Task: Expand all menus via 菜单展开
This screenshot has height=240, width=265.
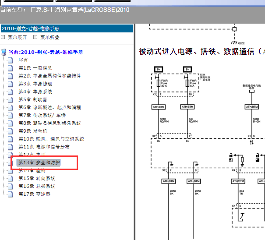Action: click(18, 37)
